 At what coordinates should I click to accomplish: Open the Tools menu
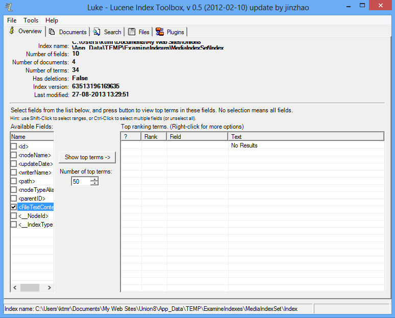[x=31, y=20]
